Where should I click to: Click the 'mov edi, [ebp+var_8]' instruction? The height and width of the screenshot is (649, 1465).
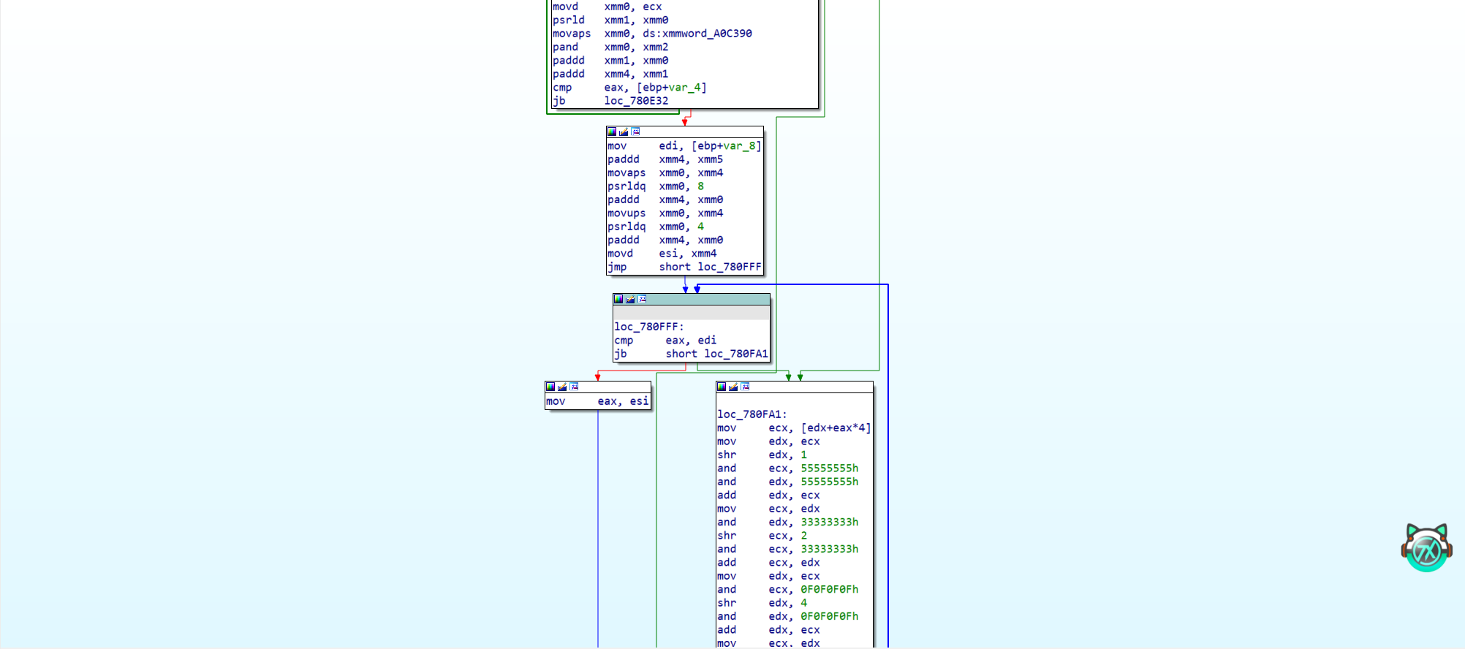pyautogui.click(x=684, y=146)
